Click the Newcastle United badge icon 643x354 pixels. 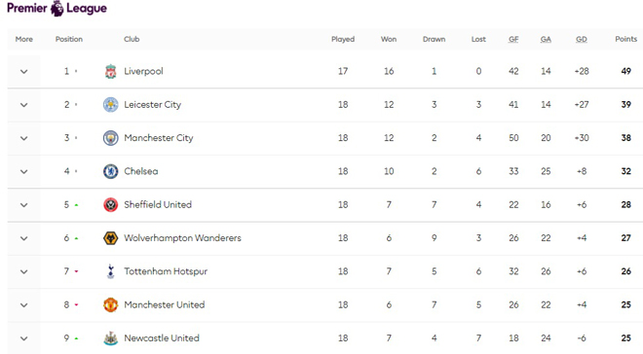coord(110,338)
